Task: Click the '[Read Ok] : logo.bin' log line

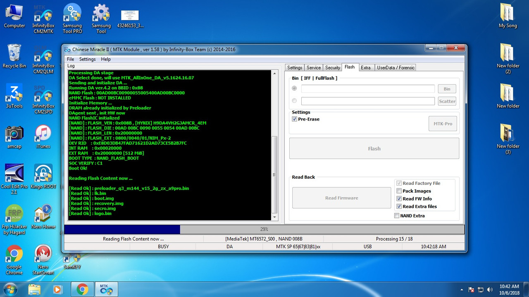Action: [x=90, y=214]
